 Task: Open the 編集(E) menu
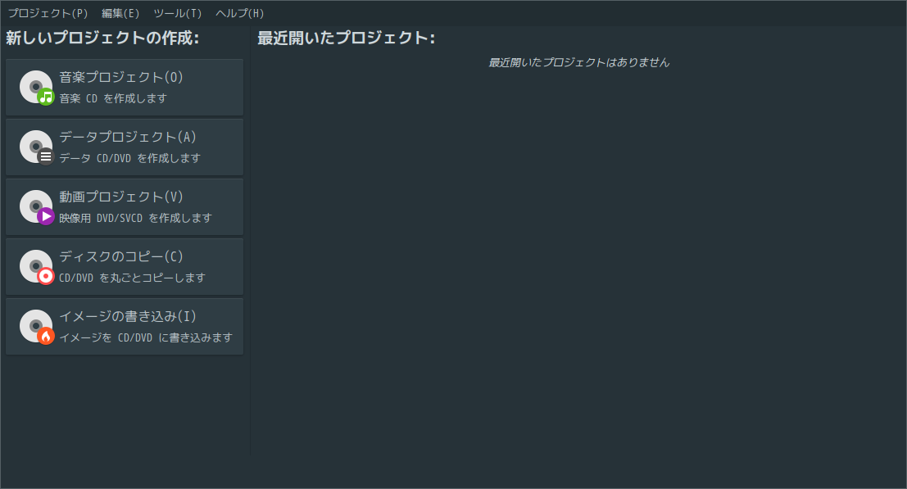(120, 13)
